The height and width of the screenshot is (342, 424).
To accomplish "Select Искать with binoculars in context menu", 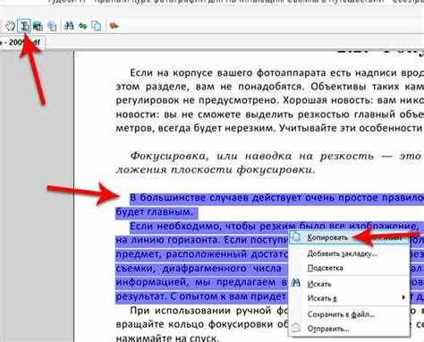I will pyautogui.click(x=349, y=284).
